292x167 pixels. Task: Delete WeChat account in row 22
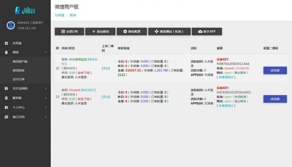(70, 68)
